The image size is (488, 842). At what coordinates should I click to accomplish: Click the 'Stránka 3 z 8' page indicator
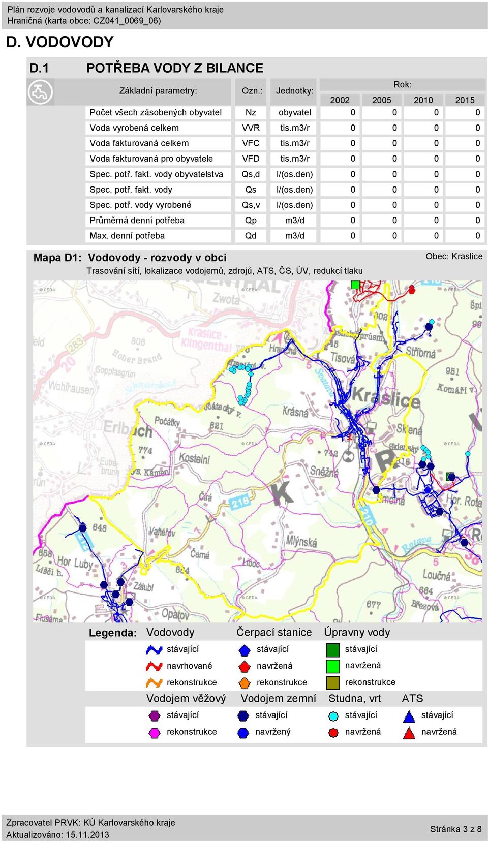[455, 829]
